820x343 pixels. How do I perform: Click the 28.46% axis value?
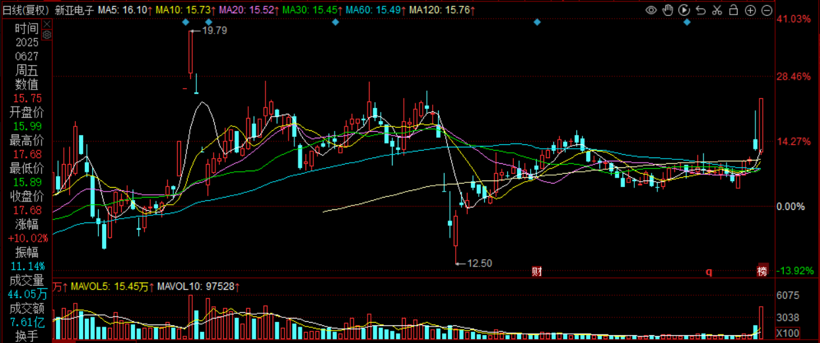coord(794,76)
